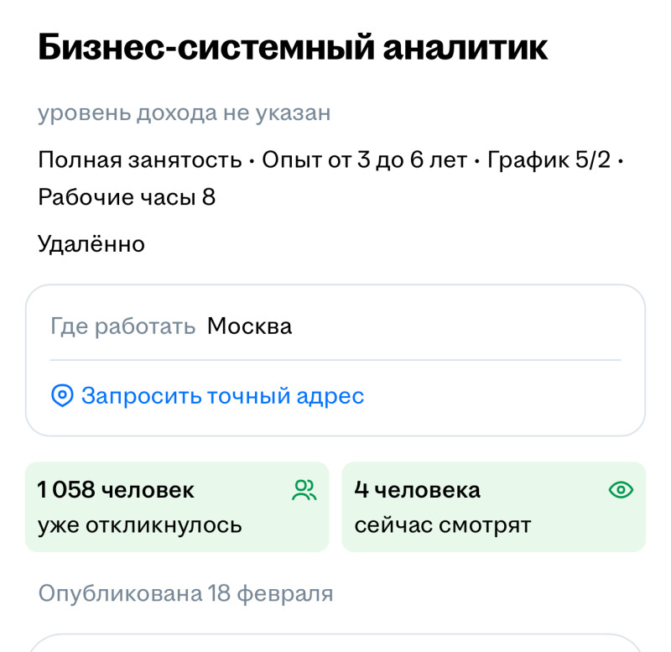Select the "Удалённо" work format text
671x652 pixels.
(91, 244)
